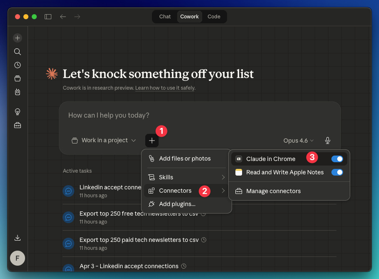Click the microphone voice input icon

click(x=328, y=141)
